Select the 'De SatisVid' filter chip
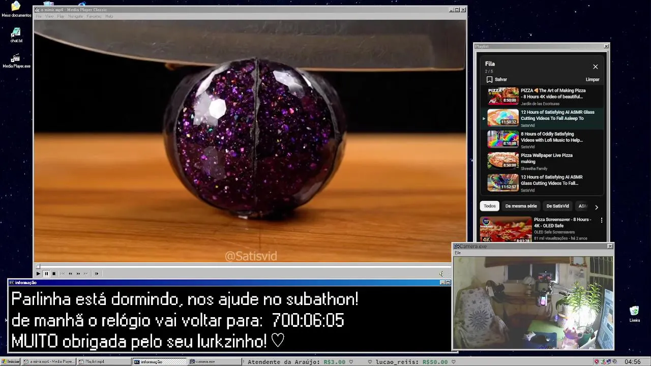 [x=557, y=206]
